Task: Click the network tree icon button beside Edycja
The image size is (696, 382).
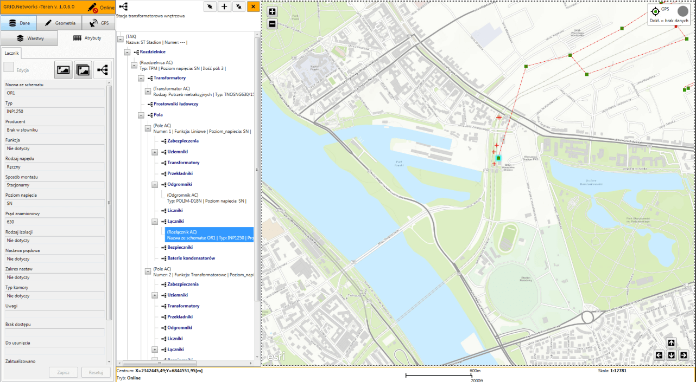Action: (102, 70)
